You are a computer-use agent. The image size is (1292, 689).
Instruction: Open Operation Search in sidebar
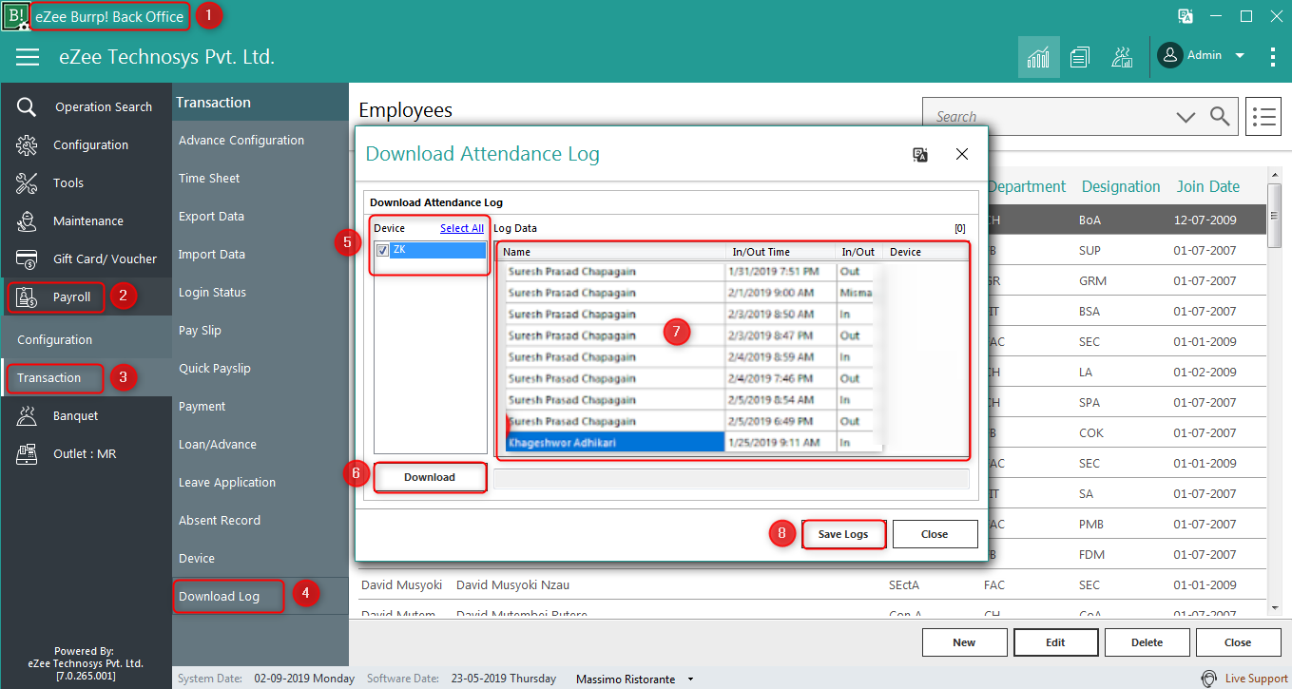86,106
